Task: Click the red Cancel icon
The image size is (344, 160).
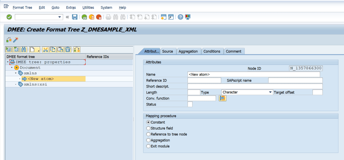Action: [x=99, y=17]
